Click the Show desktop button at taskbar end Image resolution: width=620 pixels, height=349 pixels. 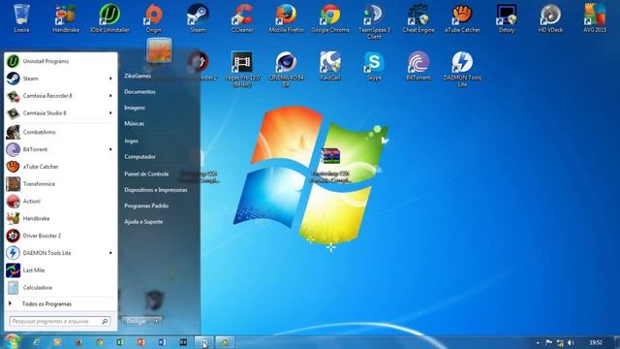tap(617, 342)
